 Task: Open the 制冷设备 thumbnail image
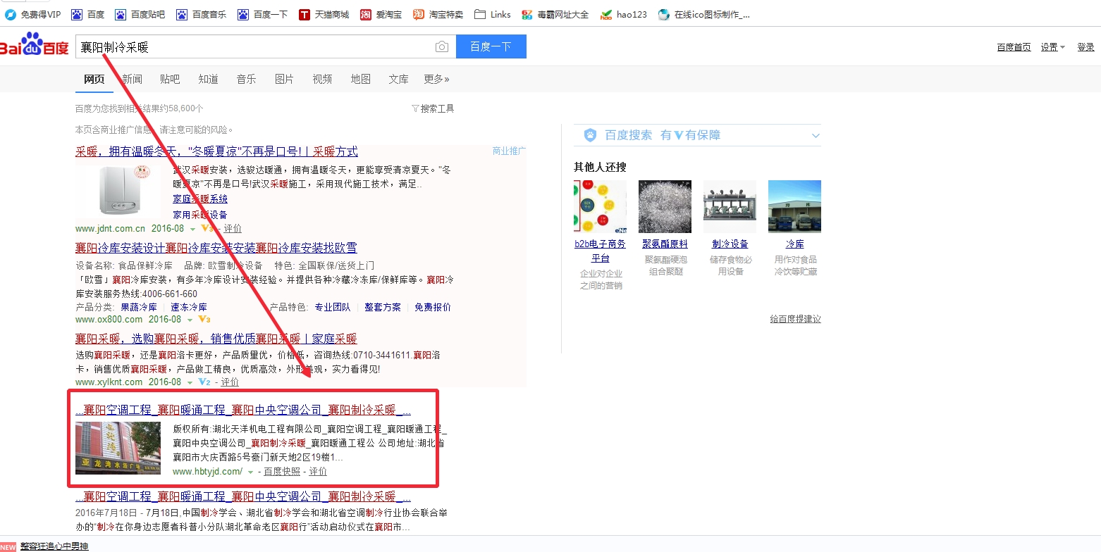(x=730, y=207)
